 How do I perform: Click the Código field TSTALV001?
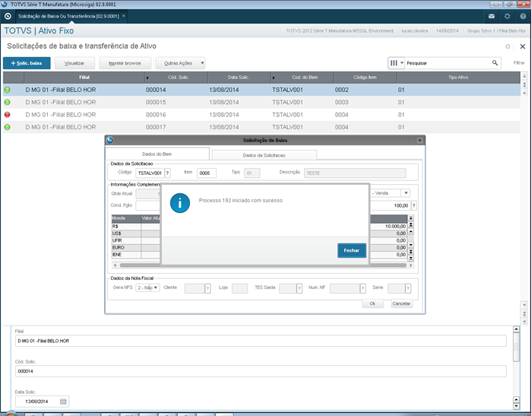pos(150,173)
